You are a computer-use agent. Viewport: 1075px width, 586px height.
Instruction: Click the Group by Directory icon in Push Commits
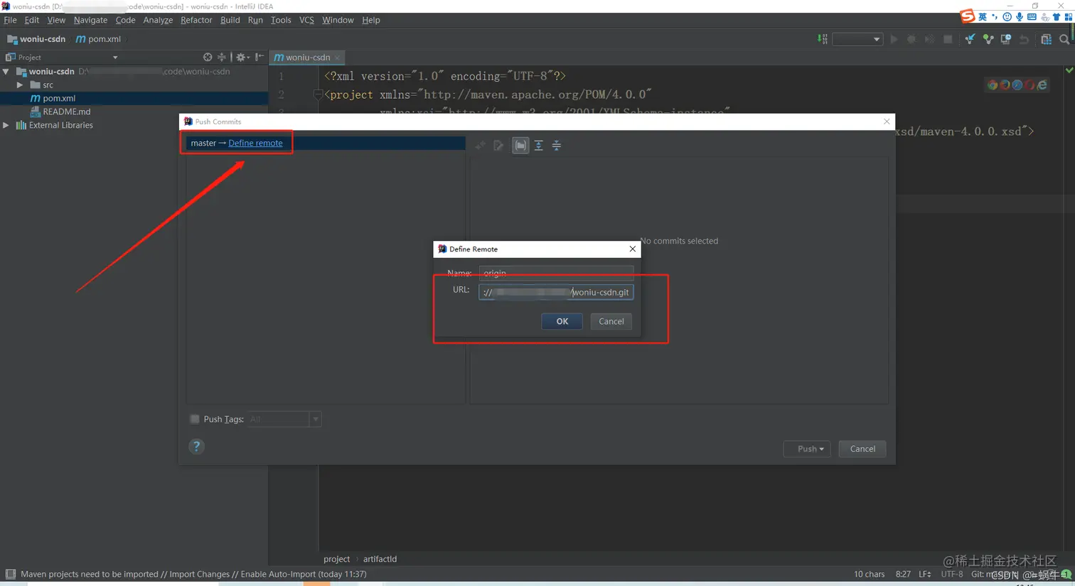(520, 145)
